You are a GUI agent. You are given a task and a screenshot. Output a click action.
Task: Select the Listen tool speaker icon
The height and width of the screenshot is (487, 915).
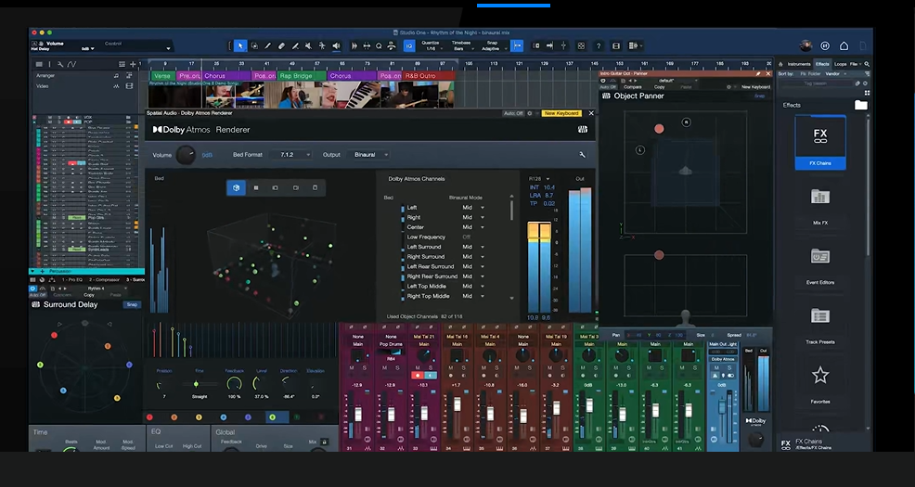[x=336, y=45]
